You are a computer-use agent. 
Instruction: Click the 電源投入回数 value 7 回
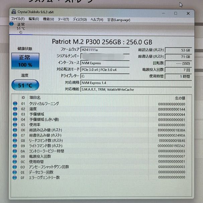178,70
